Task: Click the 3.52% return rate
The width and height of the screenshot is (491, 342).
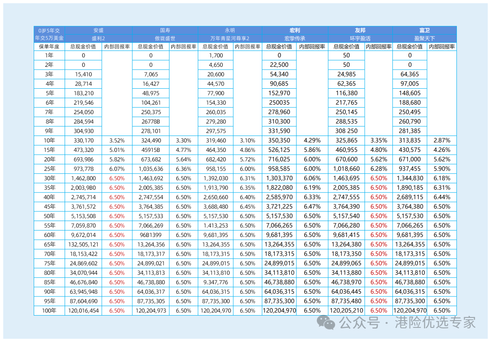Action: pyautogui.click(x=117, y=141)
